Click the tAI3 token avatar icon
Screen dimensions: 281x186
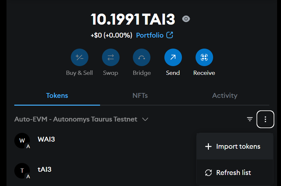point(22,171)
